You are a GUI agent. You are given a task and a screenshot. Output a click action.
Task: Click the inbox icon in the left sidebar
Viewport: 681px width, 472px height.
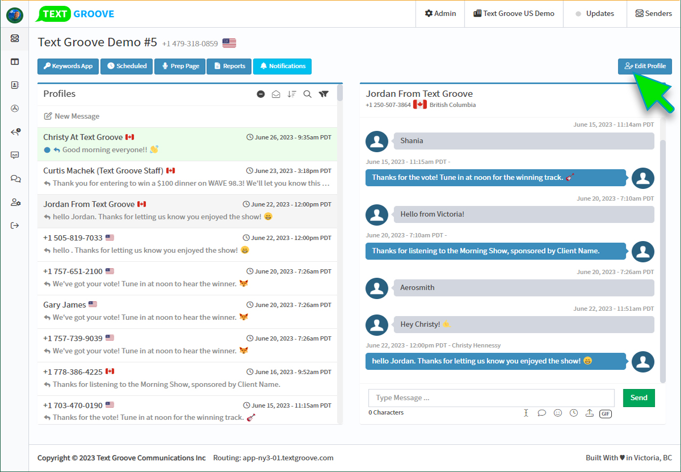15,38
